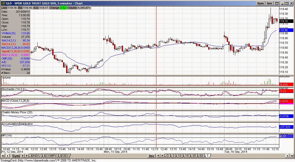Click the Hist(12,26,9): 0.0067 data row
This screenshot has width=295, height=162.
(15, 55)
